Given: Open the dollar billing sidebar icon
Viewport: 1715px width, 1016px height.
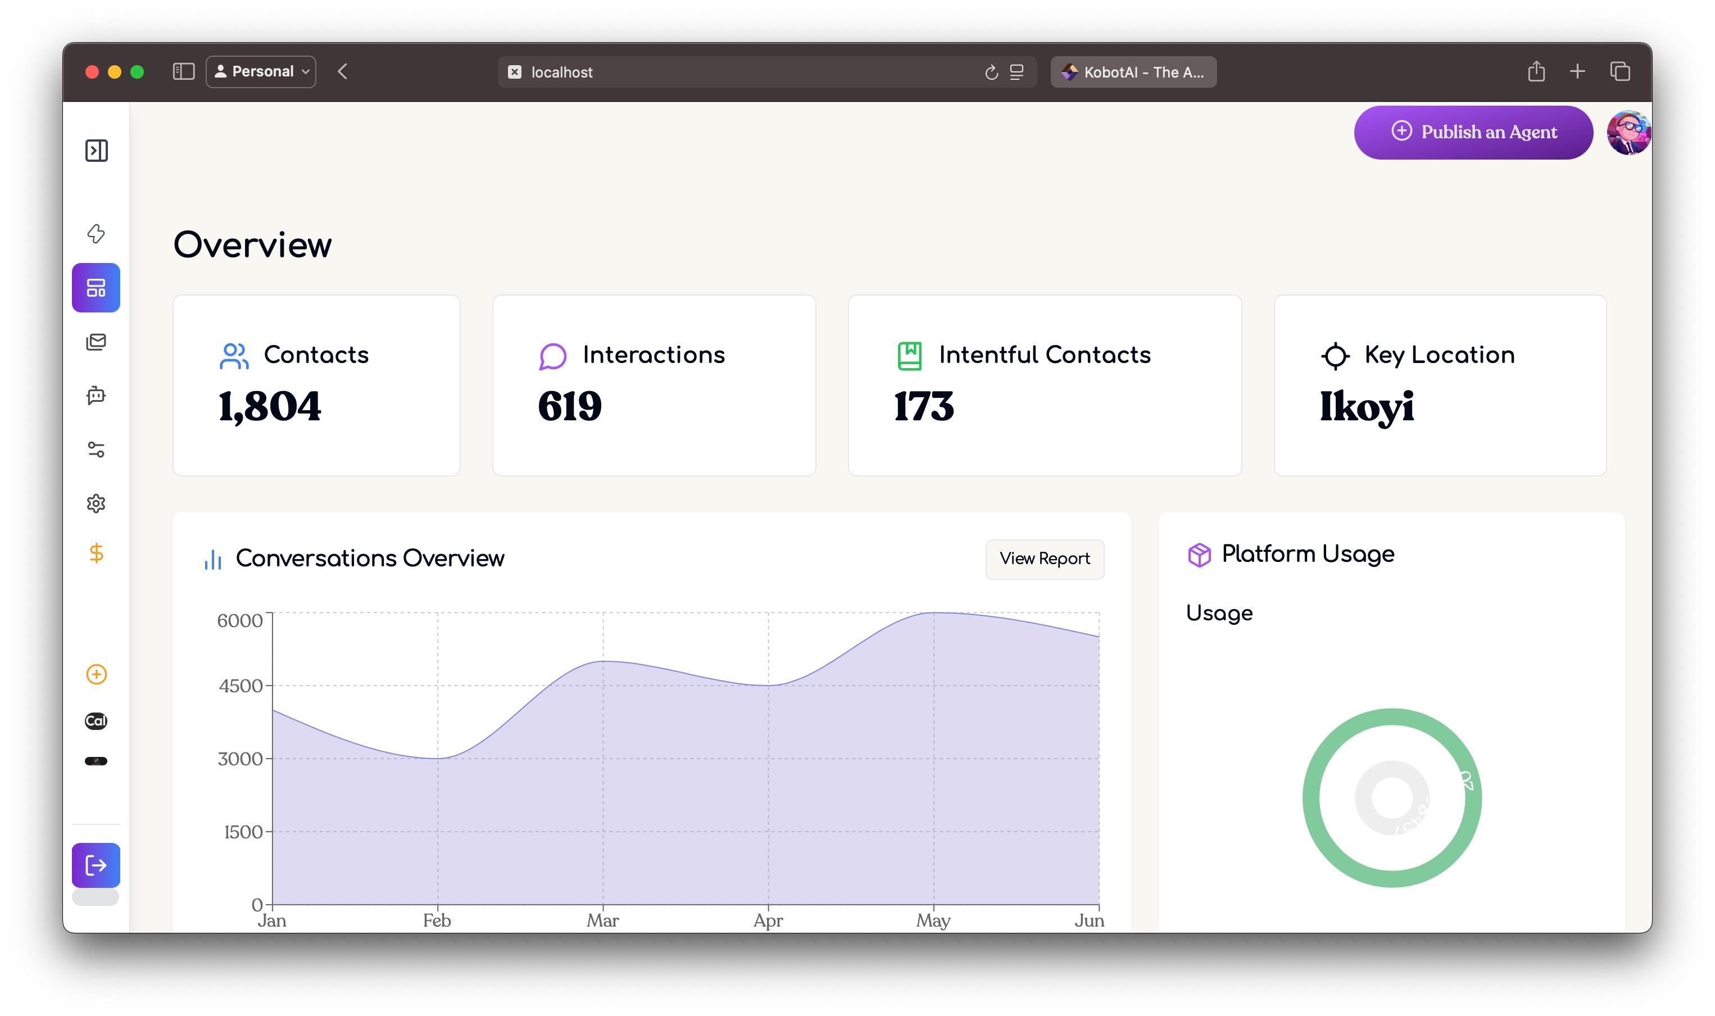Looking at the screenshot, I should (x=96, y=553).
